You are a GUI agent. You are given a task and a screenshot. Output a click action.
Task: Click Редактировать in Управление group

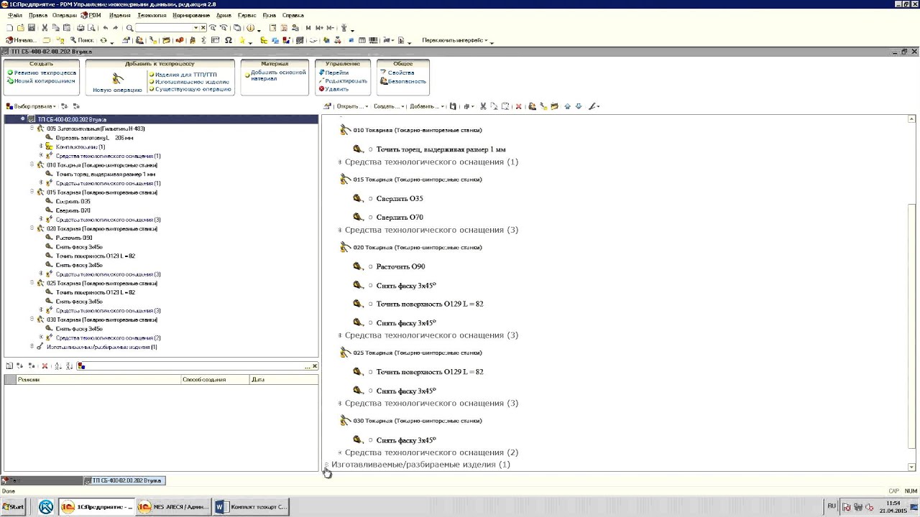click(x=346, y=81)
